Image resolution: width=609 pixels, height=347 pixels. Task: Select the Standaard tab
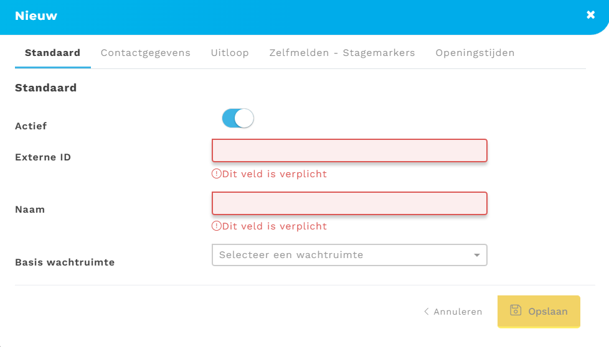click(x=52, y=53)
